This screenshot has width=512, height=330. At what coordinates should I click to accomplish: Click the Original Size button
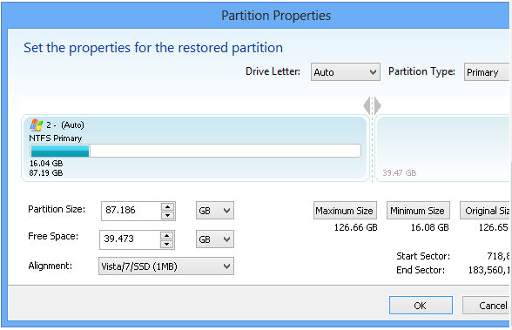click(485, 211)
